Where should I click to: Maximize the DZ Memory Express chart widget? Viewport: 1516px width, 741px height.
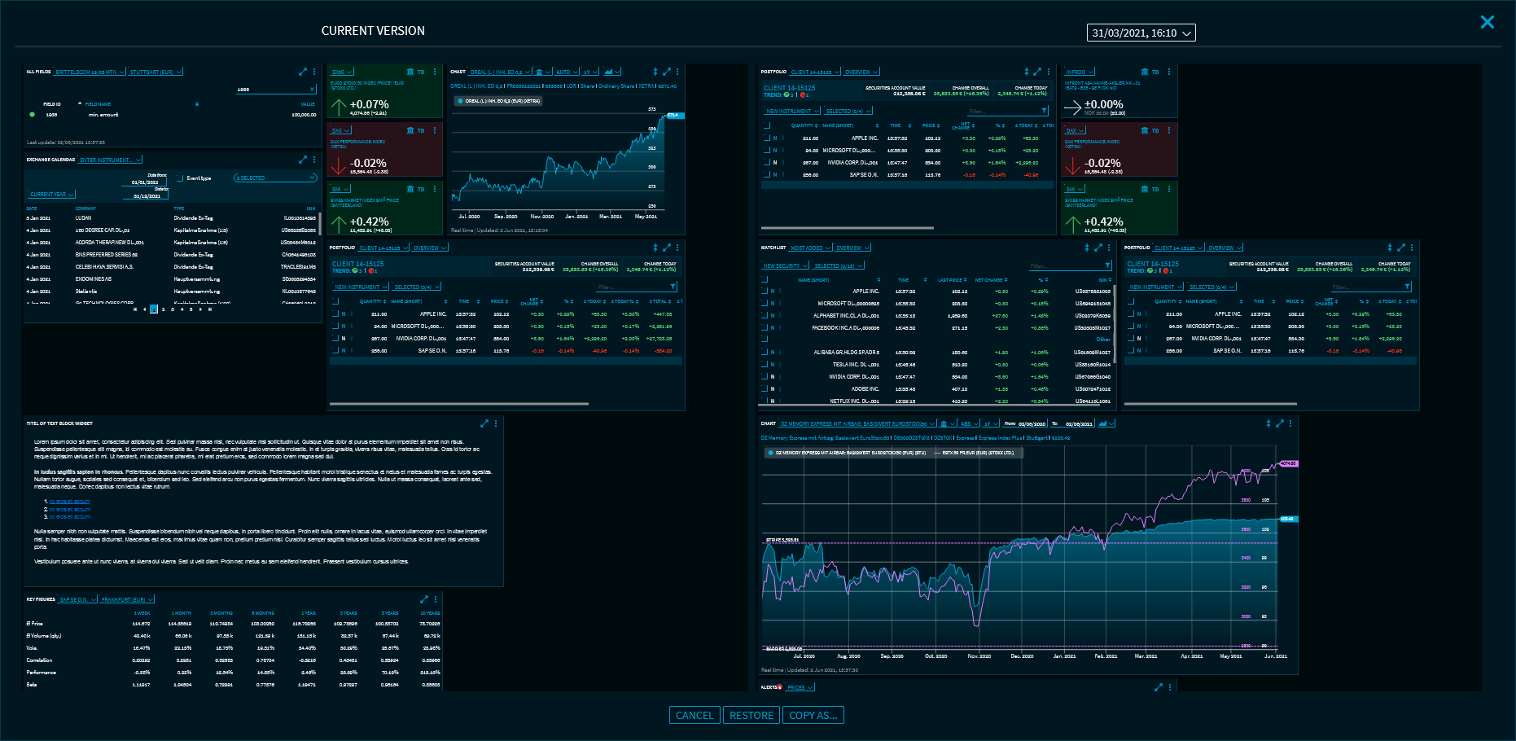pyautogui.click(x=1279, y=423)
